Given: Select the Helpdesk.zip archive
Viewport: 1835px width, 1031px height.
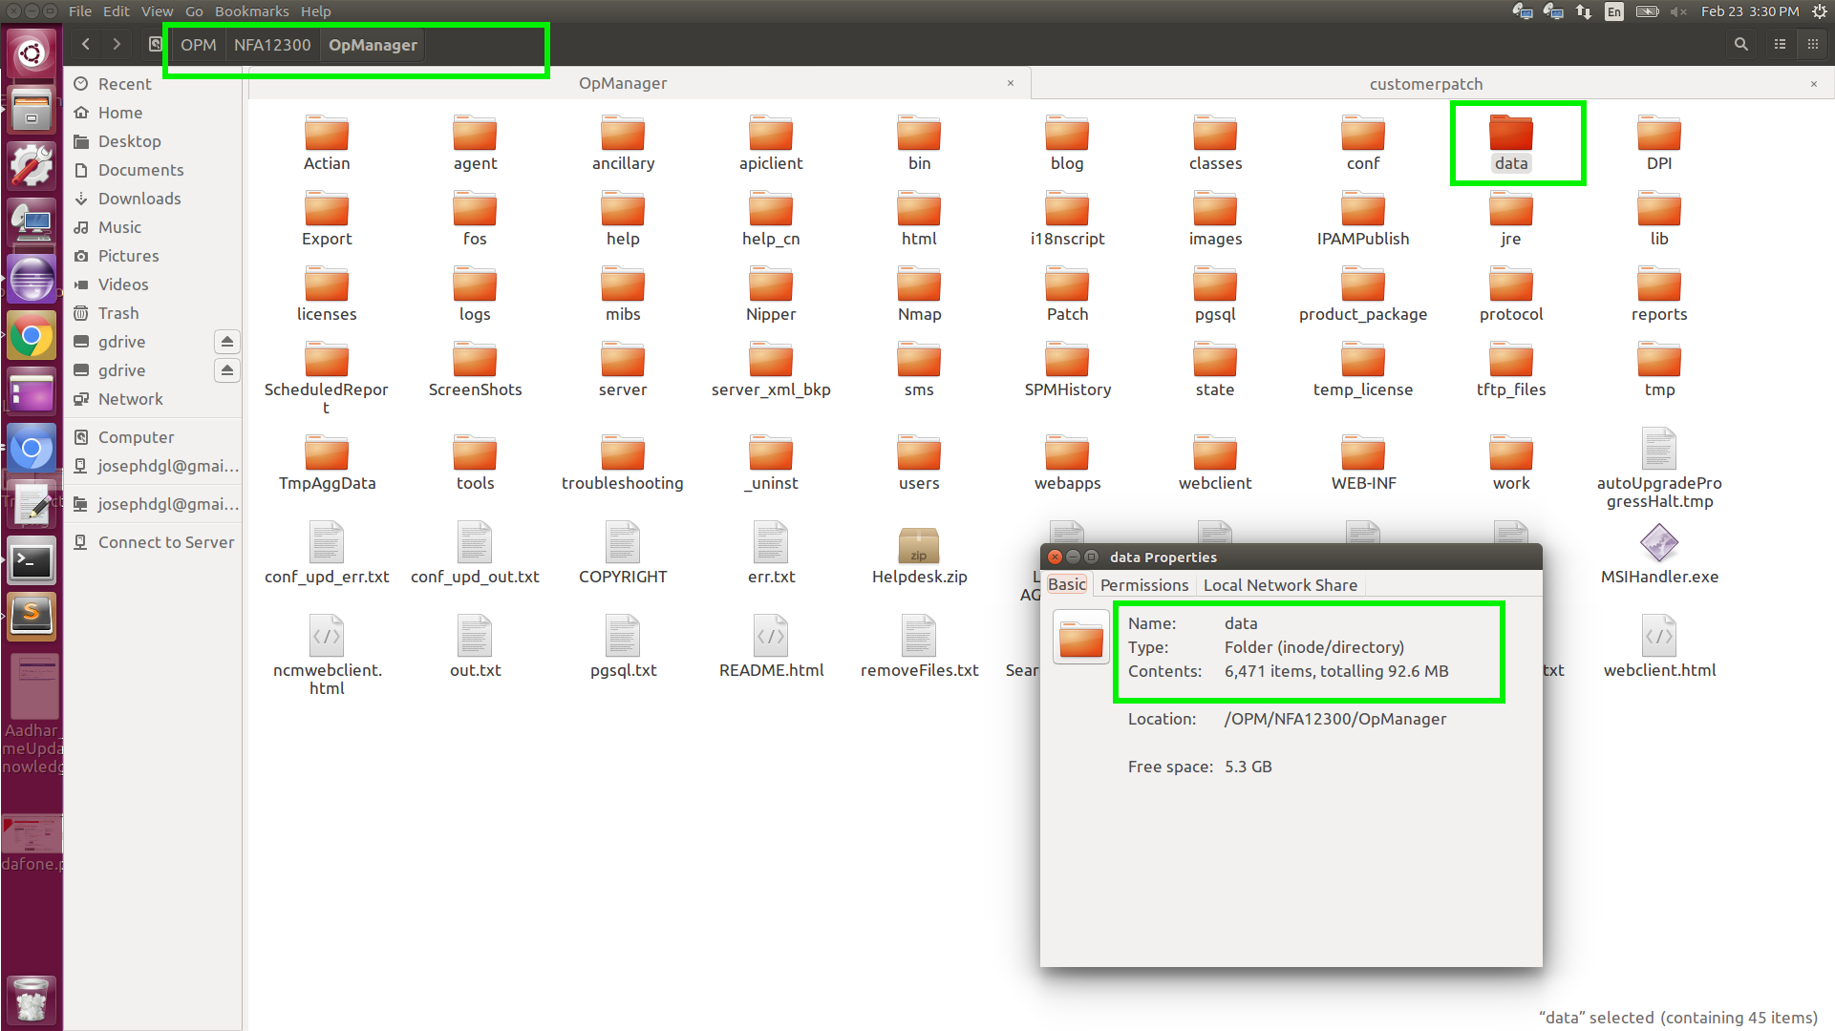Looking at the screenshot, I should (919, 556).
